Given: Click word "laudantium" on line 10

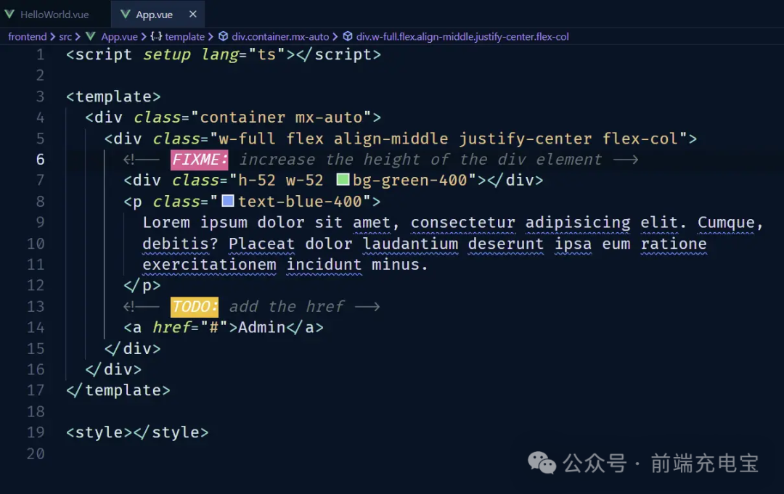Looking at the screenshot, I should [410, 244].
